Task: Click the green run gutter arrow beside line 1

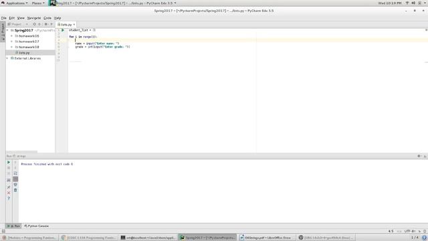Action: (x=63, y=30)
